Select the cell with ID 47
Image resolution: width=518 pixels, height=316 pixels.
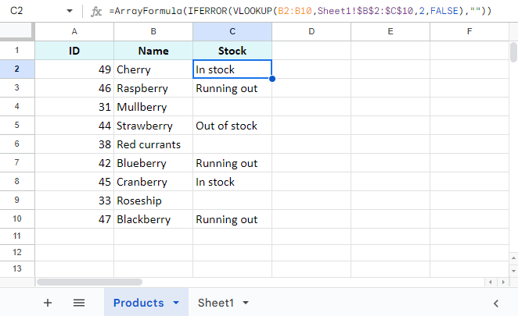coord(74,219)
